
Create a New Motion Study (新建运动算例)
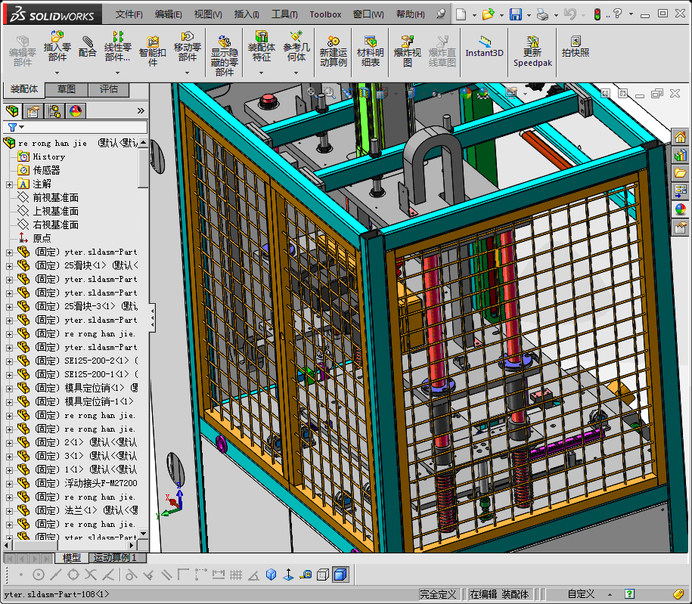(334, 51)
